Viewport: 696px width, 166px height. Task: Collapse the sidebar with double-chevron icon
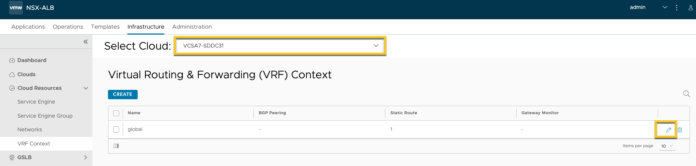click(86, 41)
